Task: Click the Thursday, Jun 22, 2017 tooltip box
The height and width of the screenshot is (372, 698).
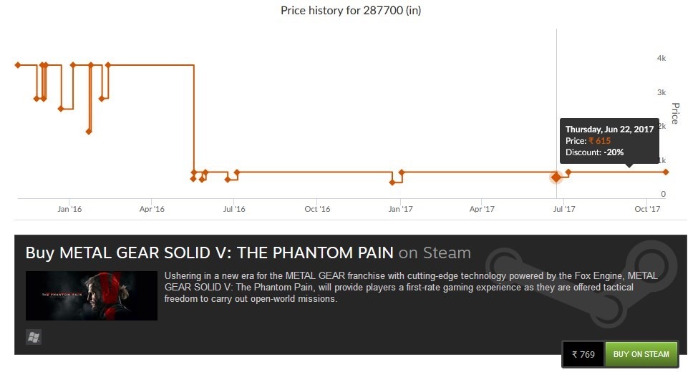Action: click(609, 141)
